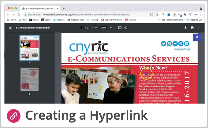Open the Stock bookmark
The image size is (208, 128).
pos(34,20)
